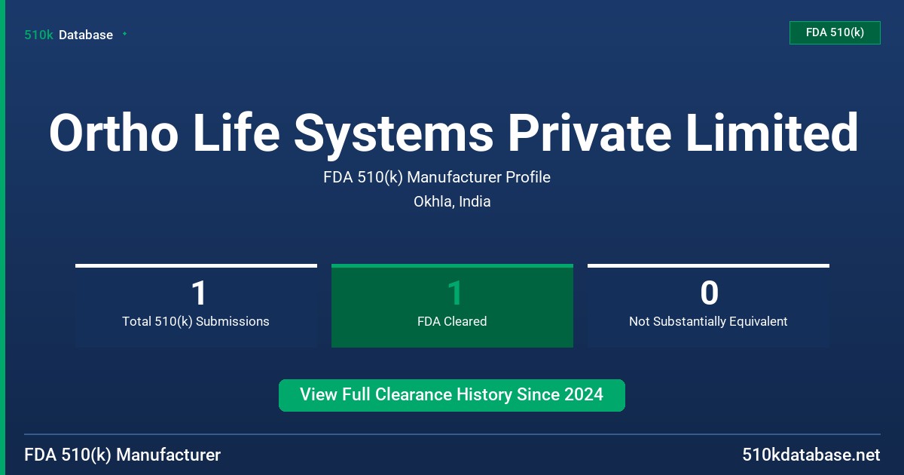The height and width of the screenshot is (475, 904).
Task: Open the FDA Cleared stat card
Action: pyautogui.click(x=452, y=305)
